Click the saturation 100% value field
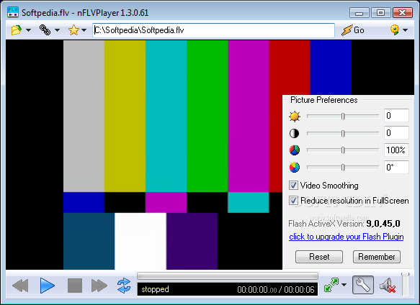 (396, 150)
